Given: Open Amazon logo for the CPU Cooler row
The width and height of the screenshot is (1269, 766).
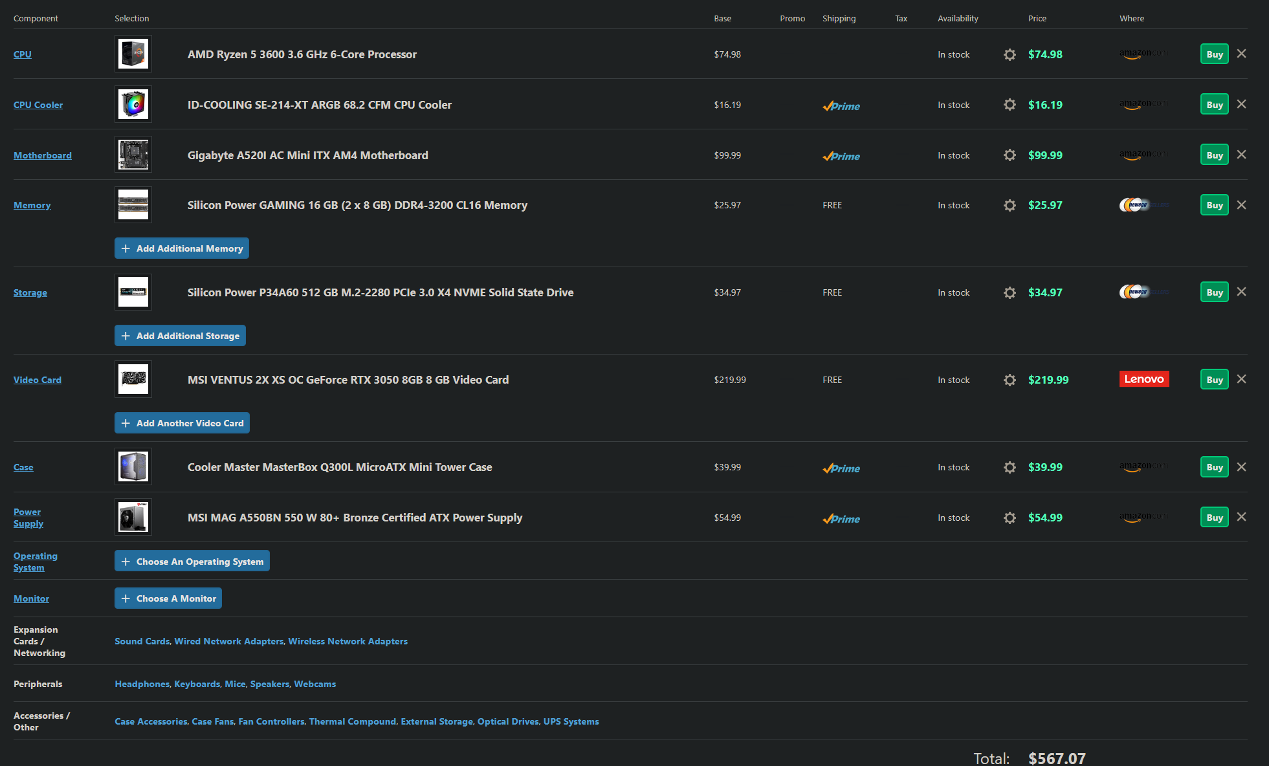Looking at the screenshot, I should coord(1144,105).
